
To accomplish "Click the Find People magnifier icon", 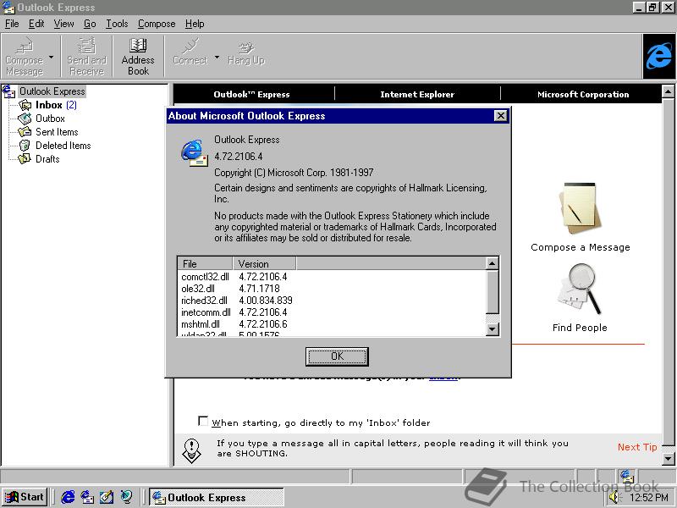I will (x=580, y=289).
